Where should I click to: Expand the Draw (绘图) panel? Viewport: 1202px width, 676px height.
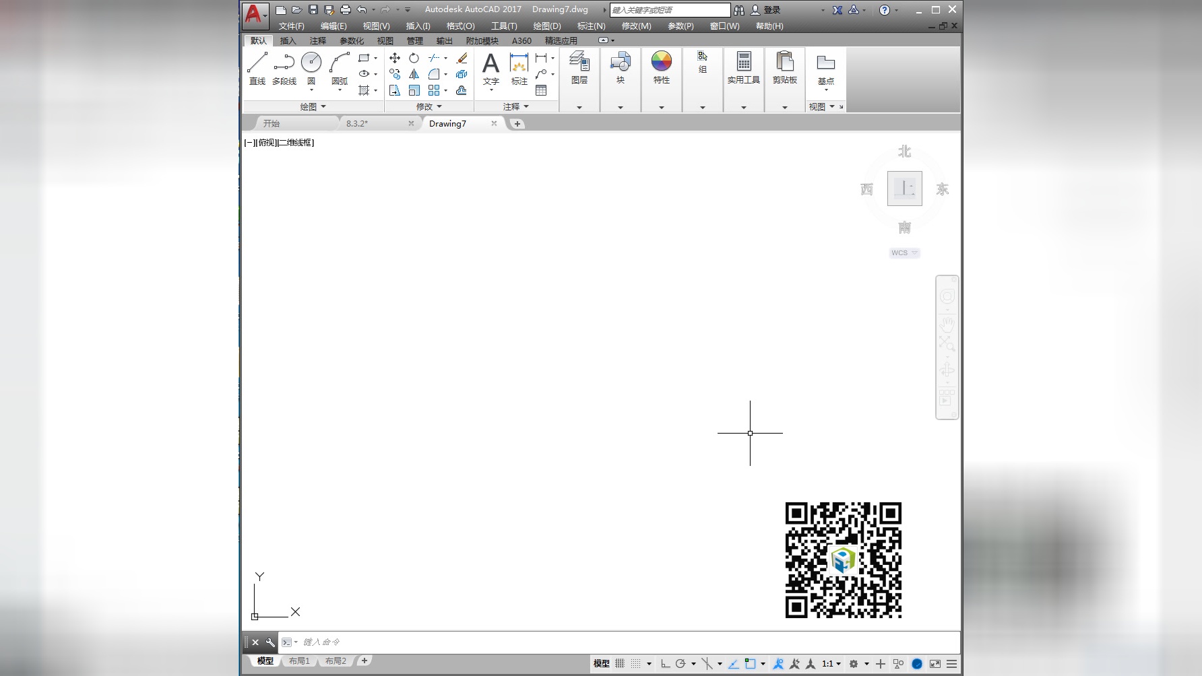[313, 106]
